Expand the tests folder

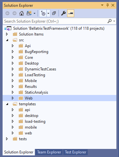7,139
